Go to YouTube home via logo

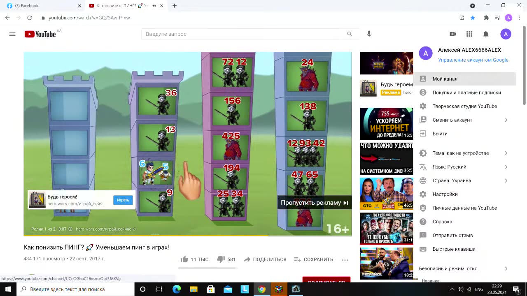pos(40,34)
